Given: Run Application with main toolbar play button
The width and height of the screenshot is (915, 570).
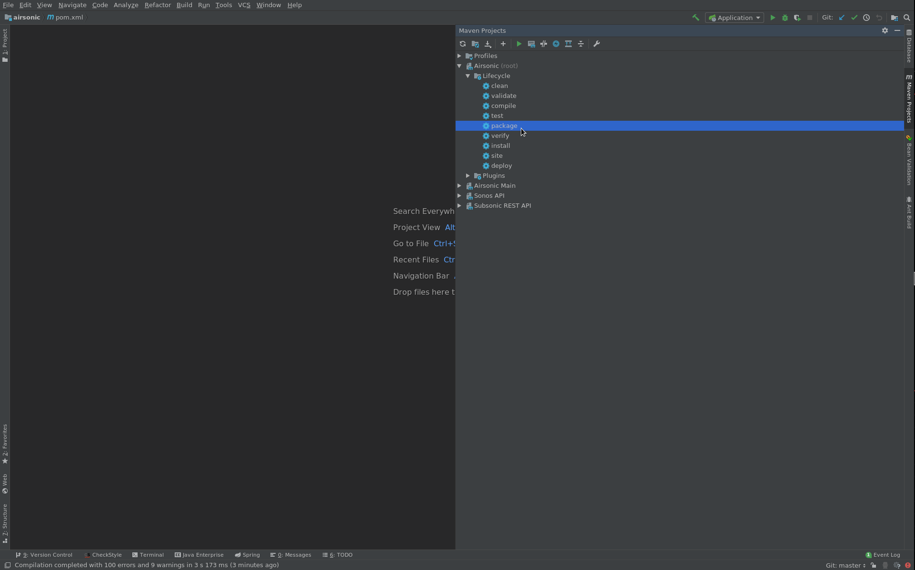Looking at the screenshot, I should click(773, 18).
